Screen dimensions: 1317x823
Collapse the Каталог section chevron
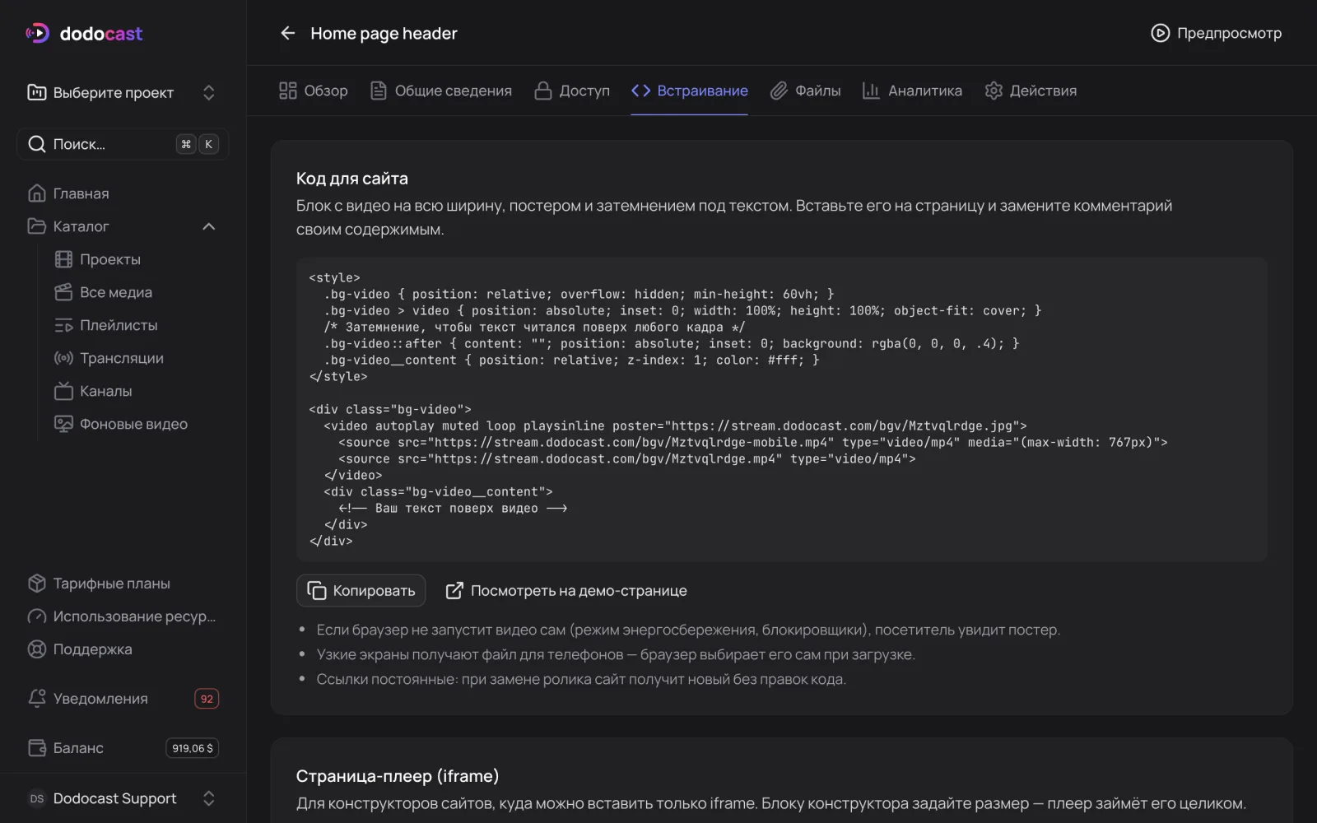click(209, 226)
